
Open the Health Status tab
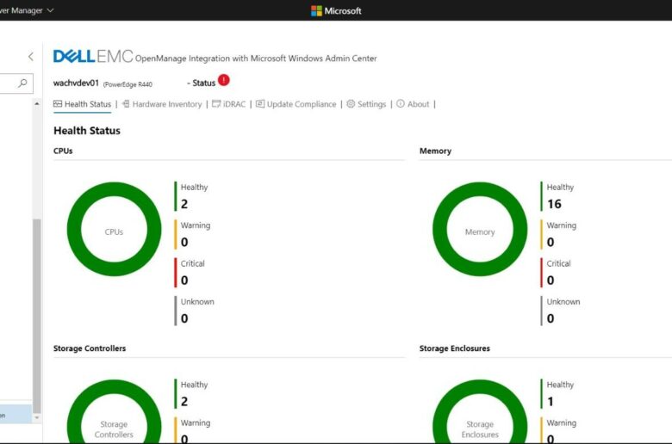(83, 104)
